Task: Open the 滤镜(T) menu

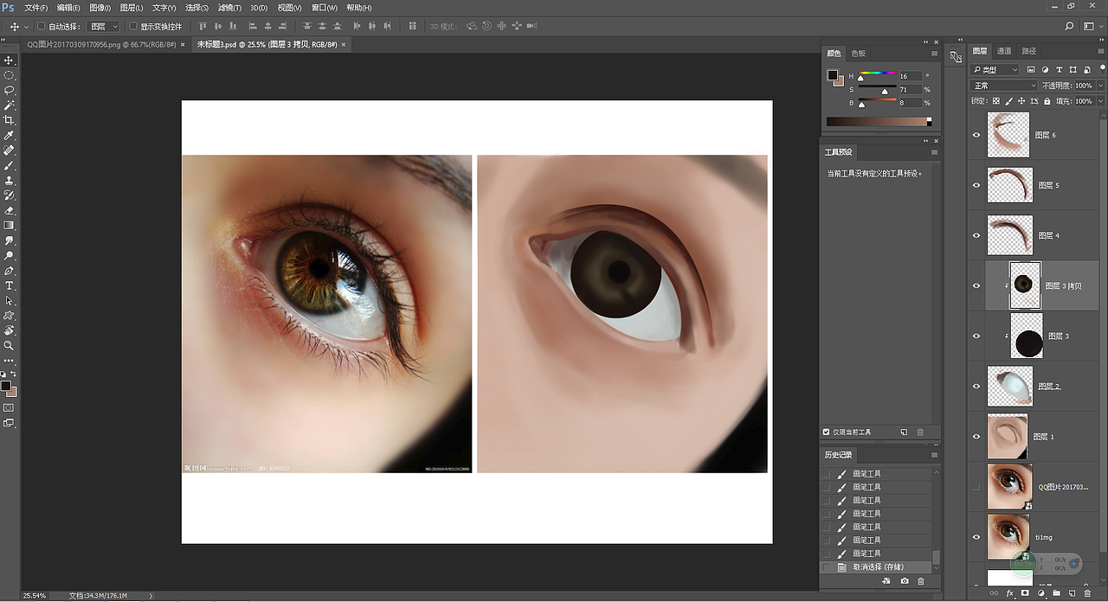Action: (x=229, y=8)
